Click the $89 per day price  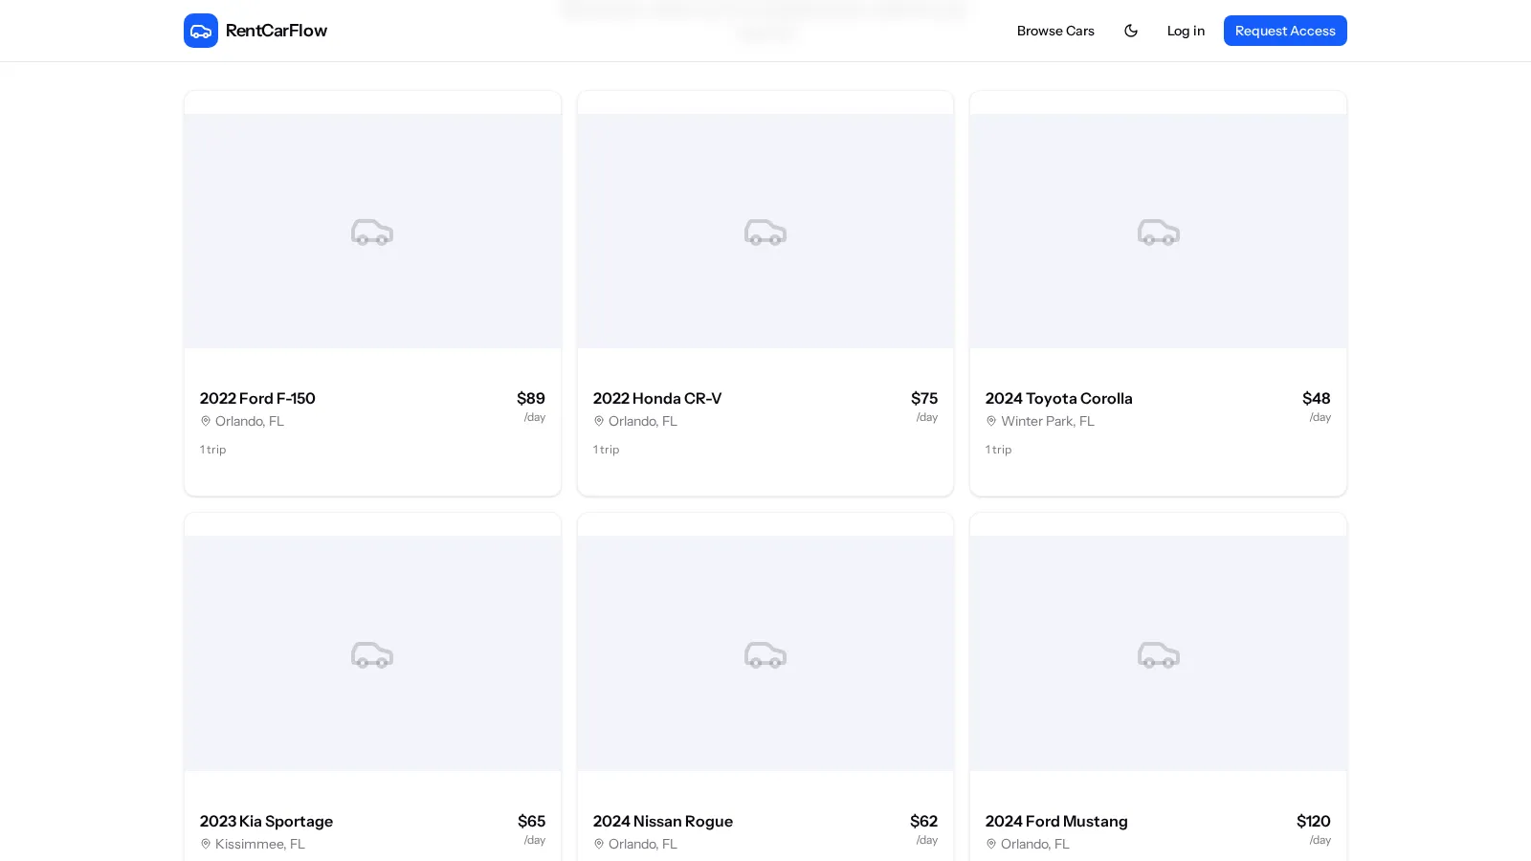531,406
